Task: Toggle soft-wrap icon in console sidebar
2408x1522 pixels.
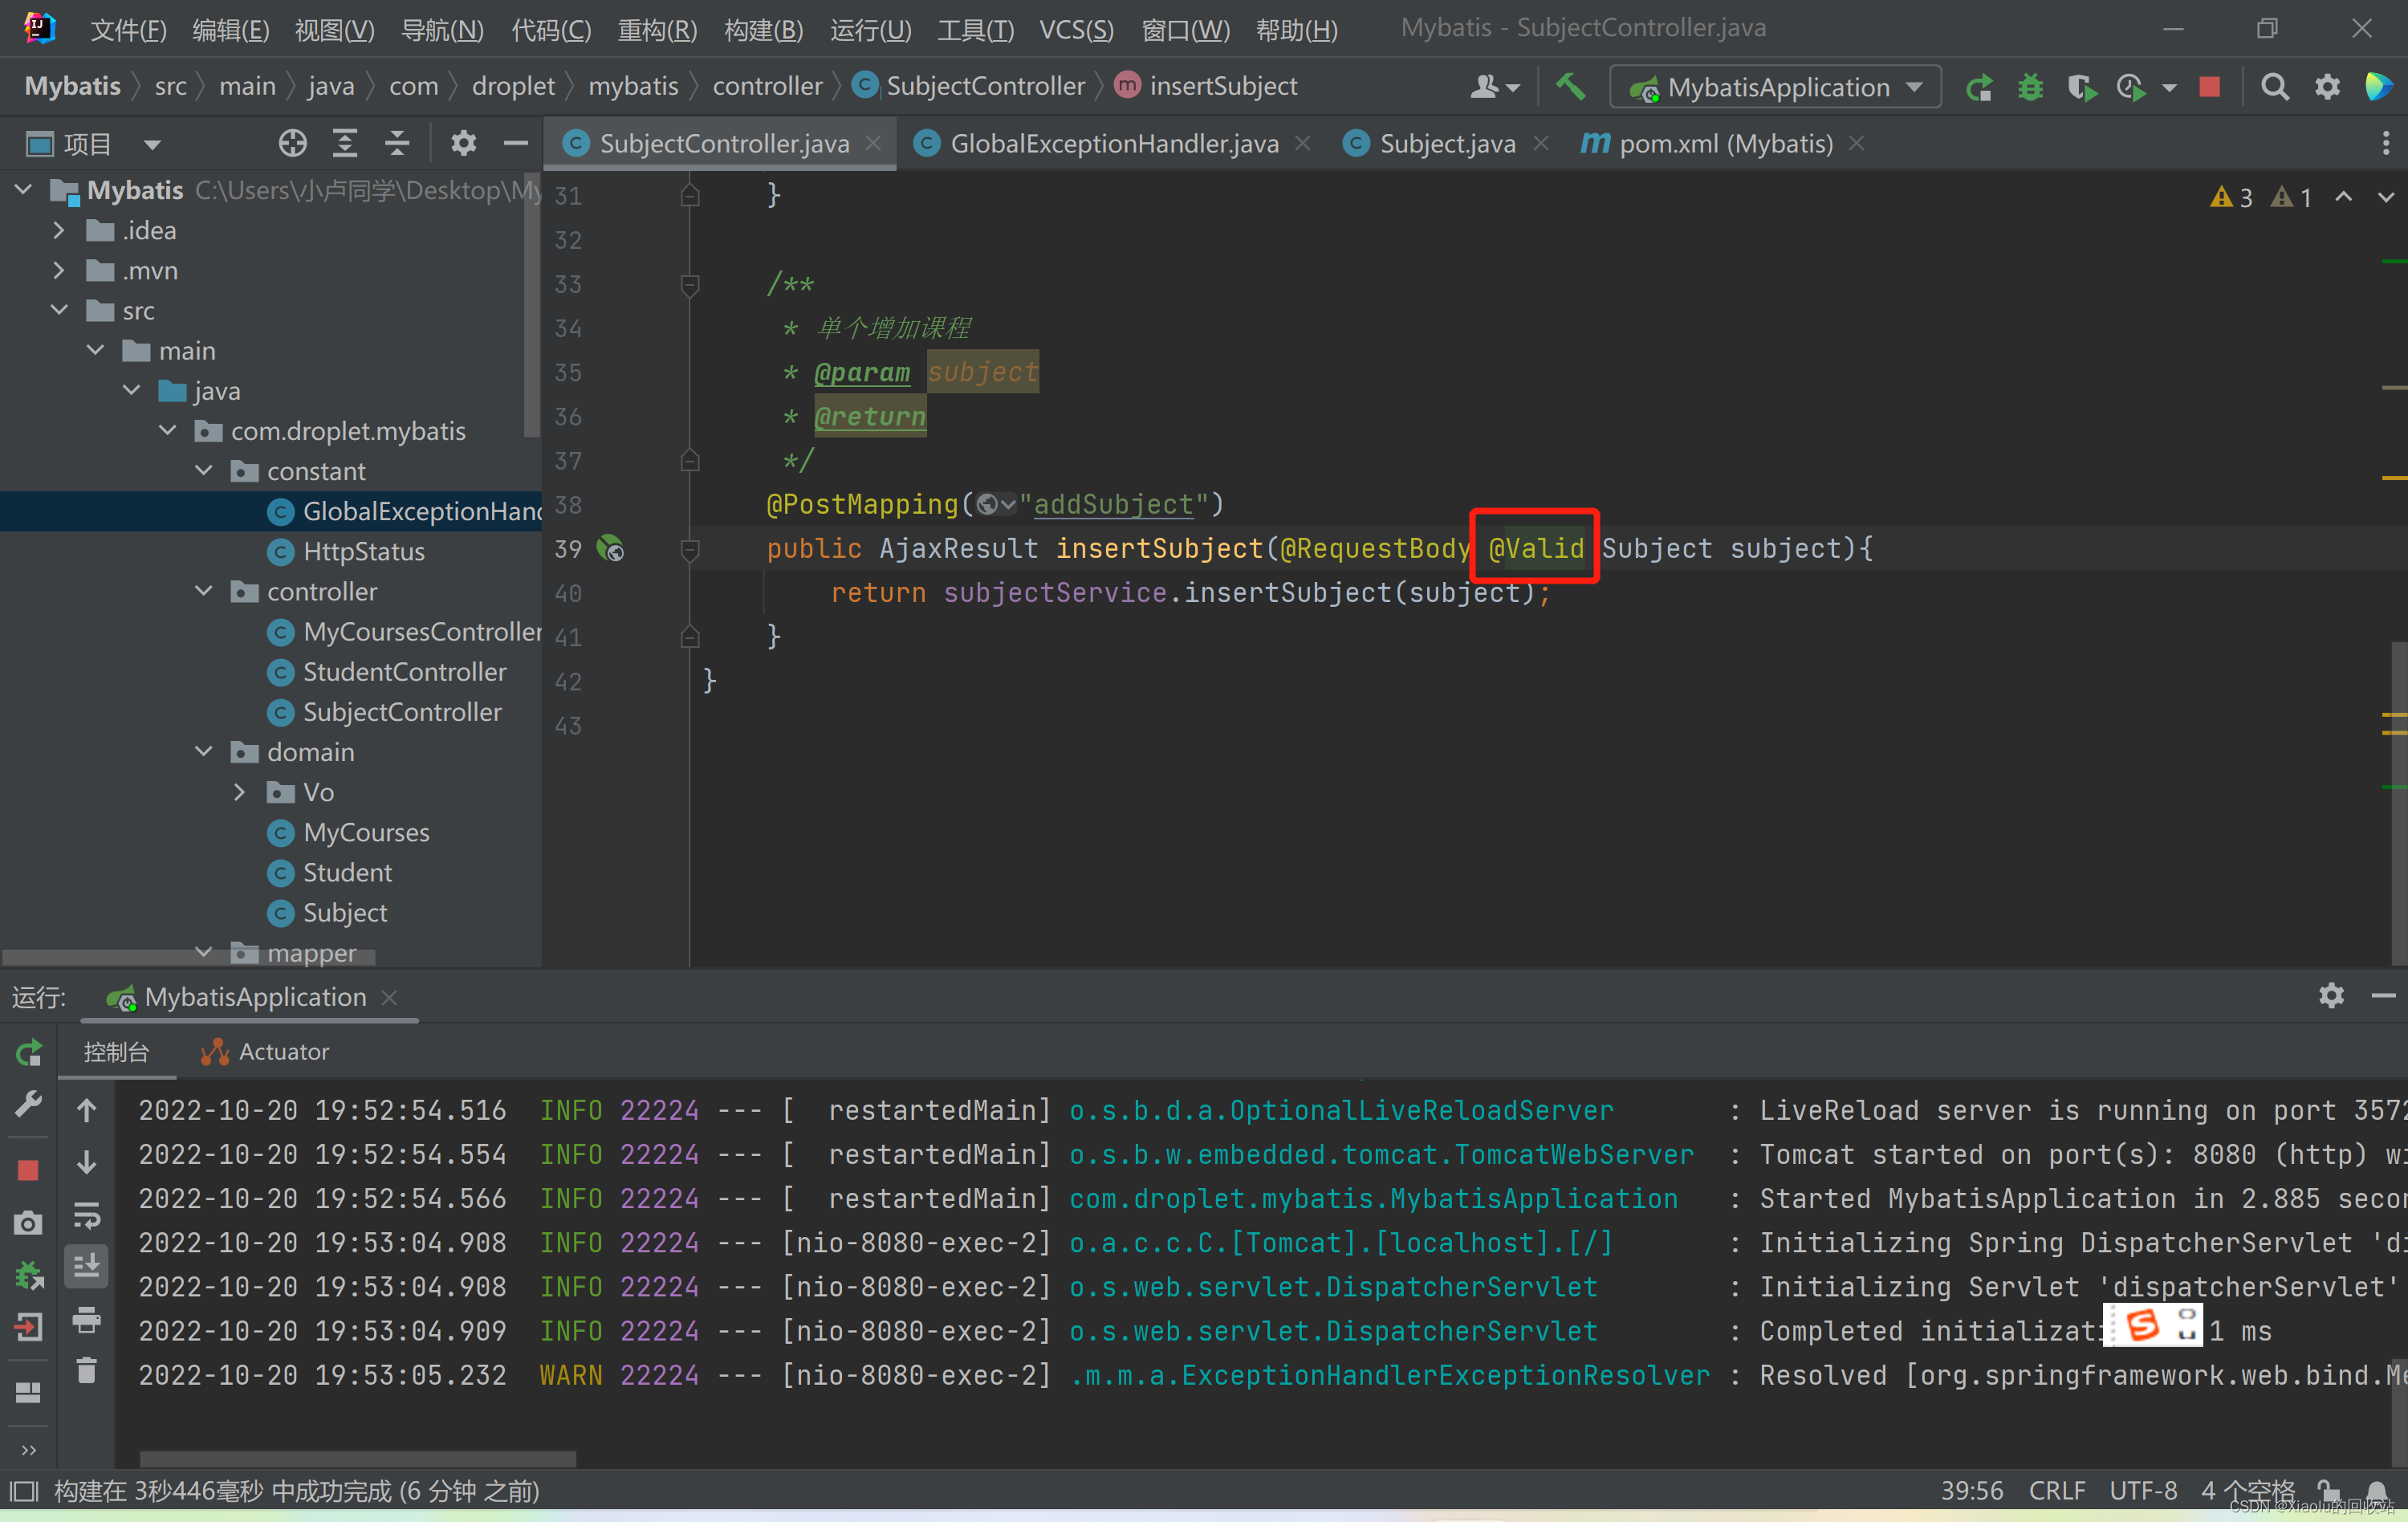Action: click(x=87, y=1216)
